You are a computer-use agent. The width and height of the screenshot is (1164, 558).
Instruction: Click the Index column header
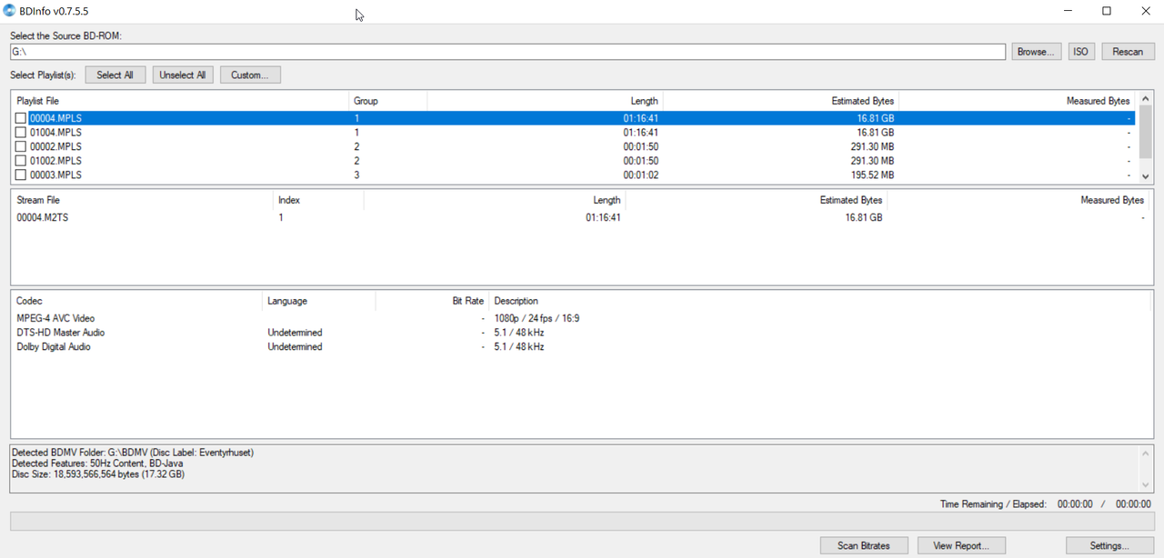point(318,200)
